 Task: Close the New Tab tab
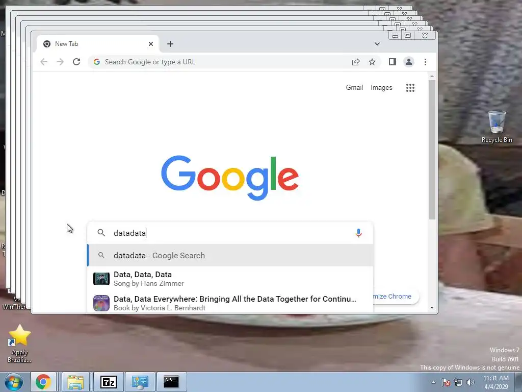coord(151,44)
